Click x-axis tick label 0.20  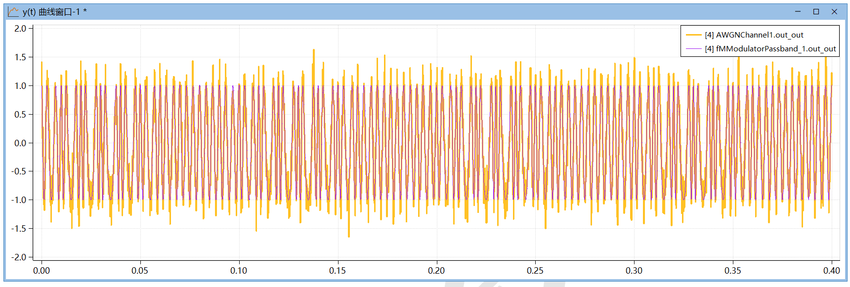point(436,271)
